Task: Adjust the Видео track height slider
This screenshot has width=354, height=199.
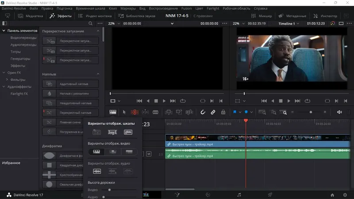Action: 109,190
